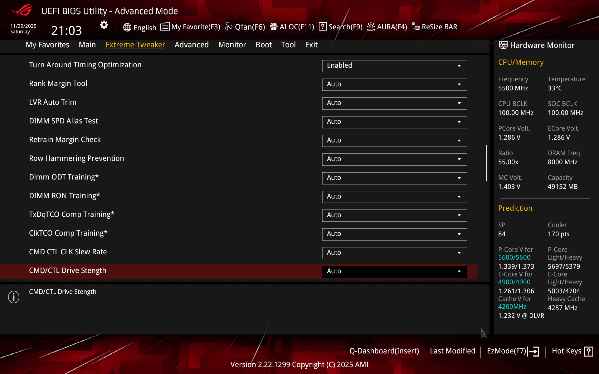The image size is (599, 374).
Task: Open AURA lighting icon
Action: [371, 27]
